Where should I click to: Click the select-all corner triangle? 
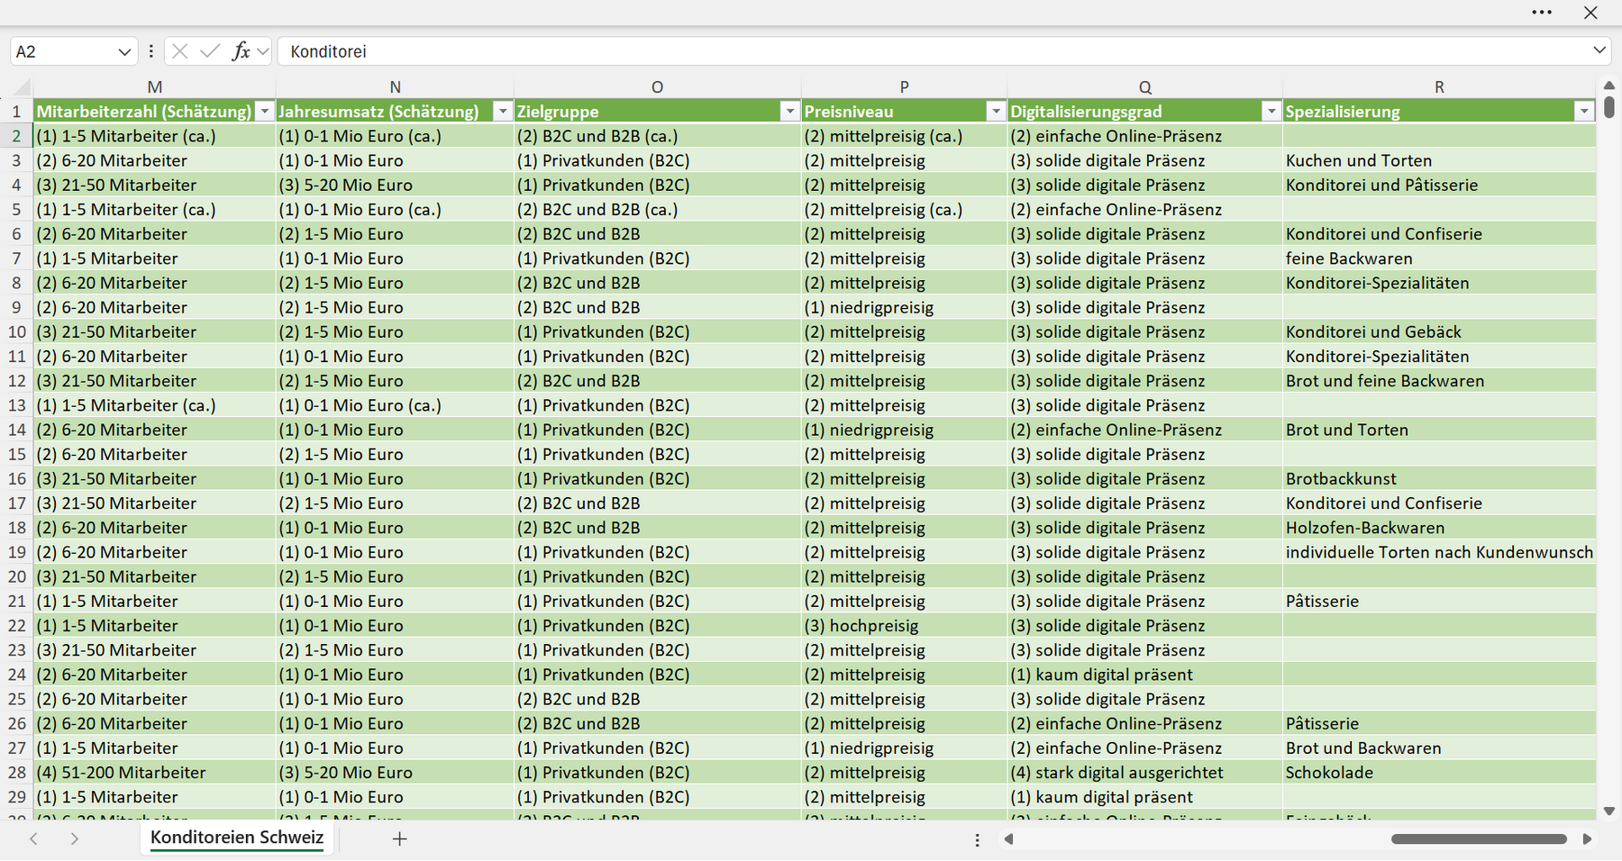(x=22, y=87)
